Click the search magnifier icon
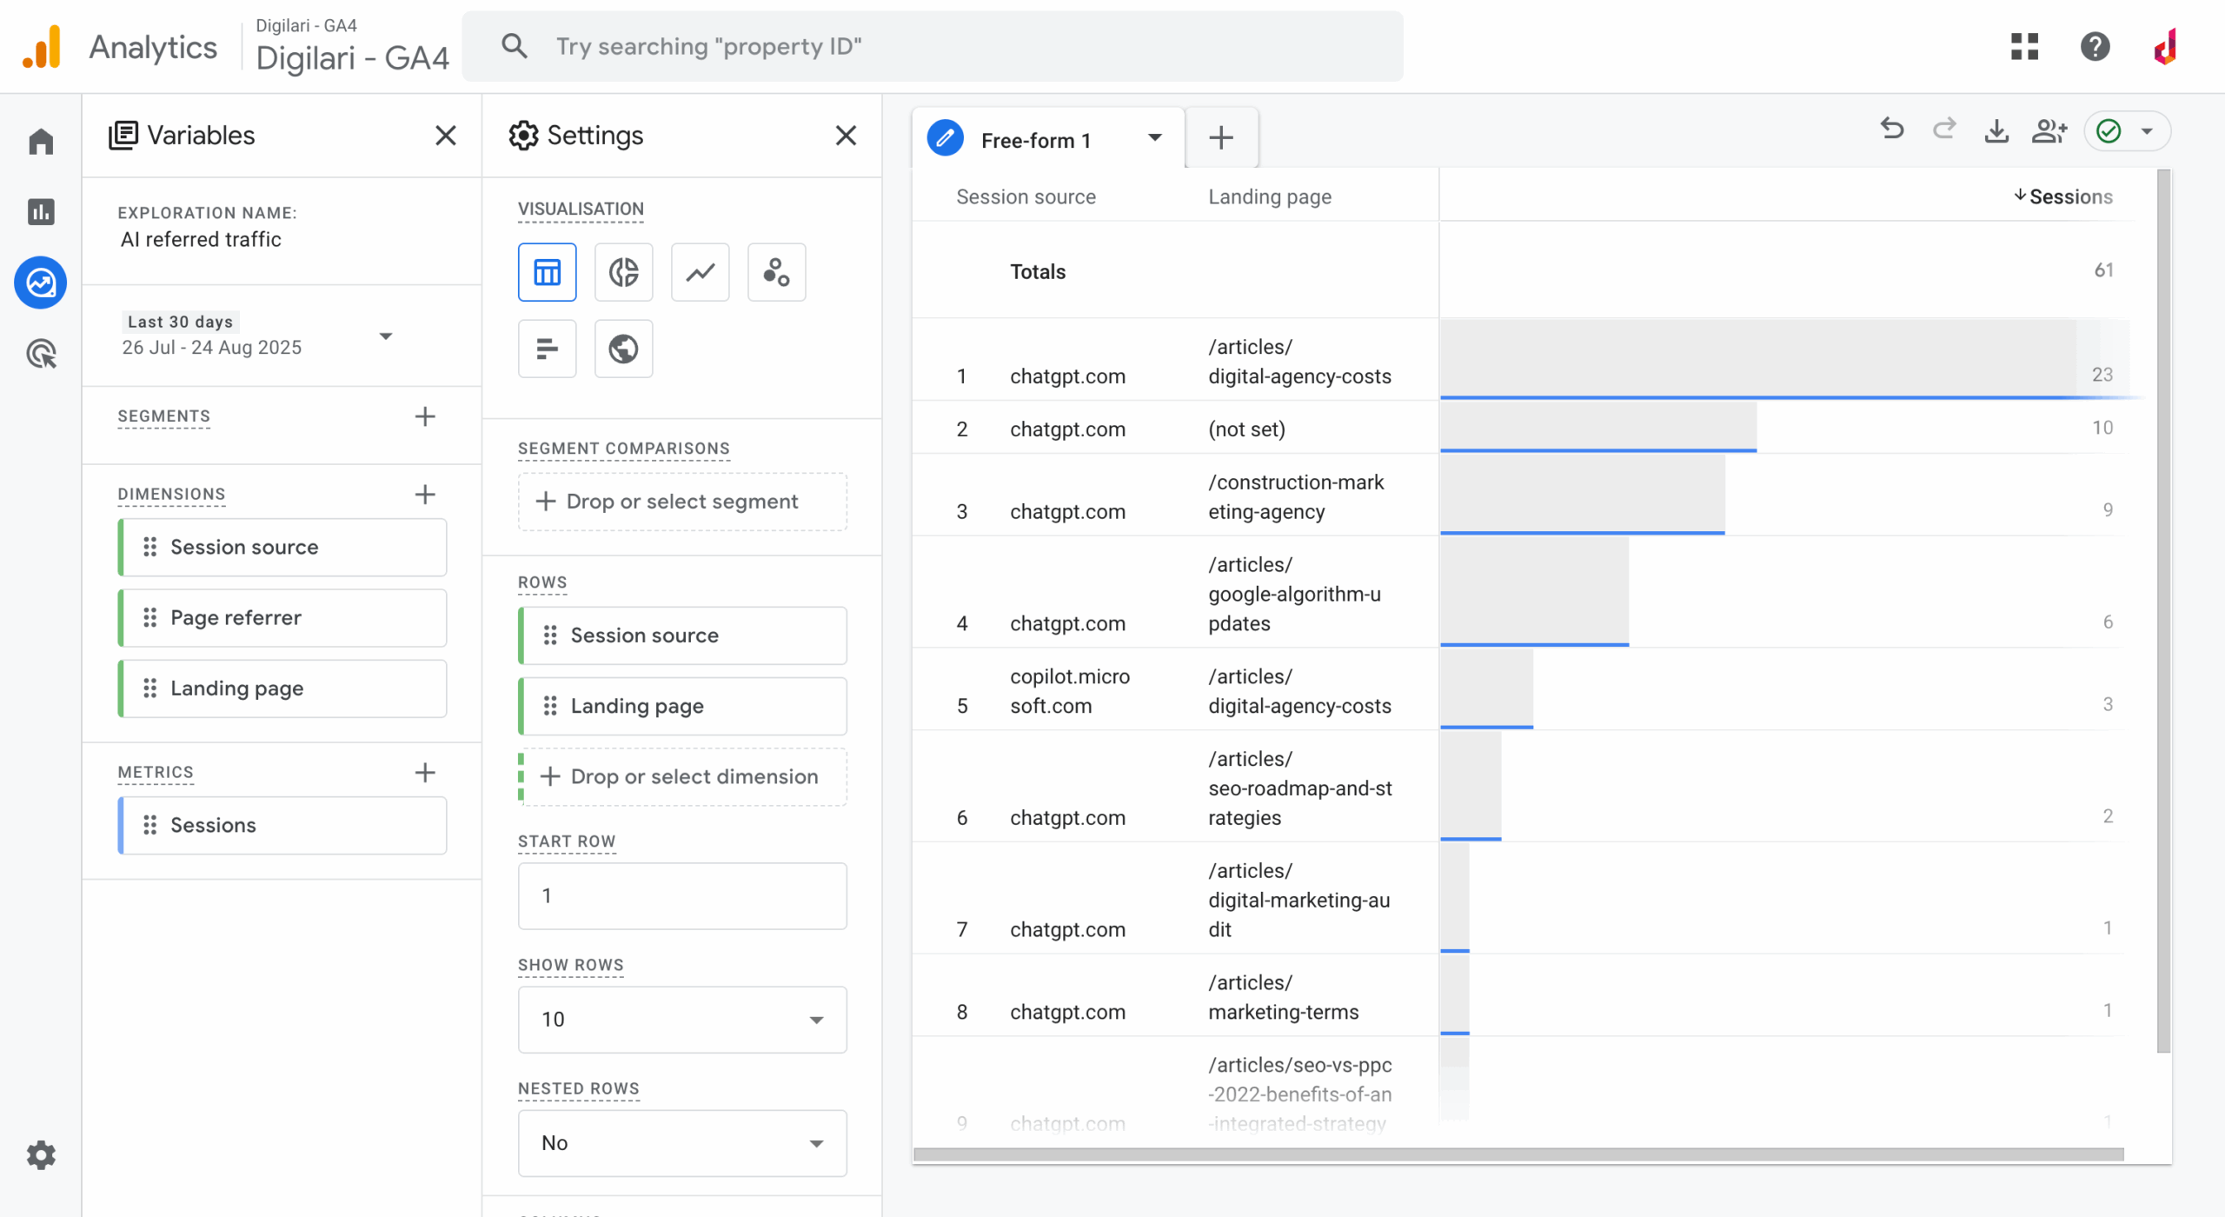 pyautogui.click(x=515, y=46)
